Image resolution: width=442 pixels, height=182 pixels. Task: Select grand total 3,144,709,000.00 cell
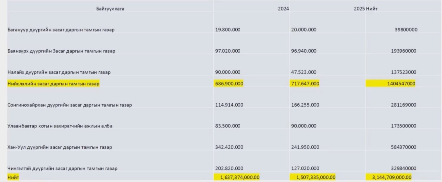(x=389, y=177)
